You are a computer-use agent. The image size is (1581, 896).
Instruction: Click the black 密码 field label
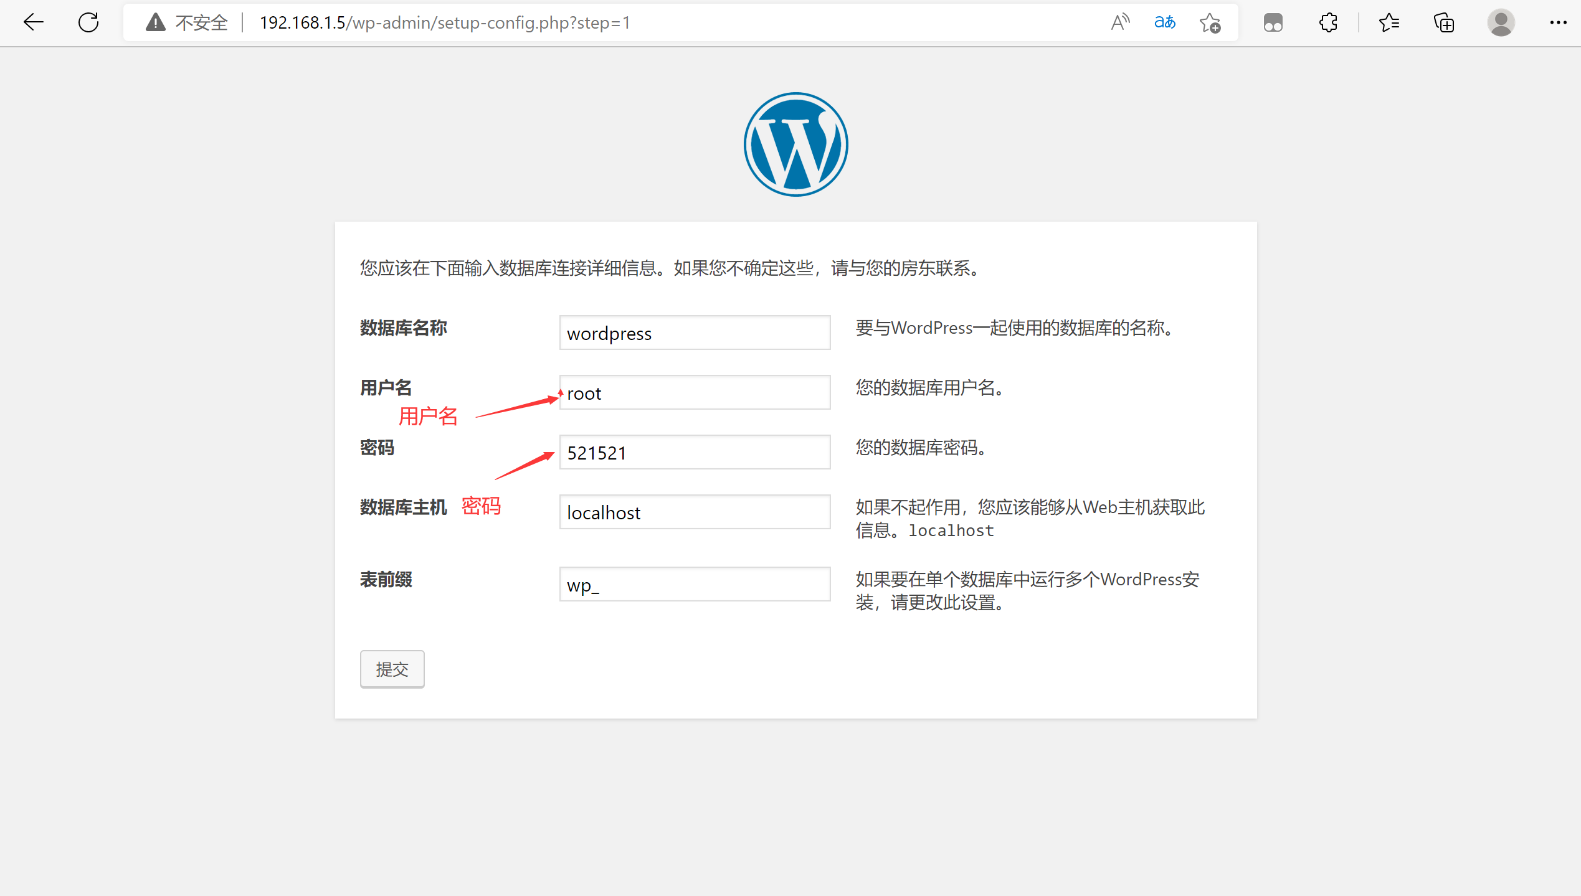coord(377,447)
